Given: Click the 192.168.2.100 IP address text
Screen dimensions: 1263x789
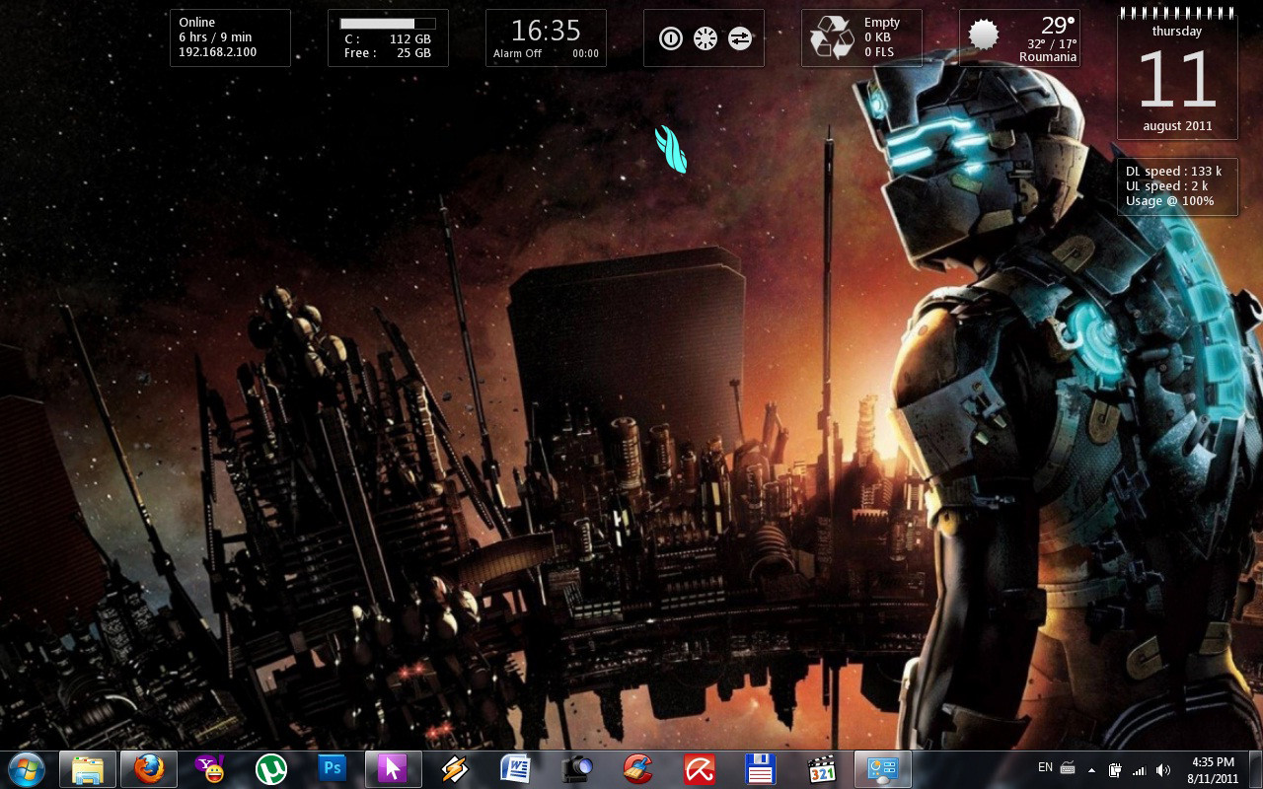Looking at the screenshot, I should coord(217,52).
